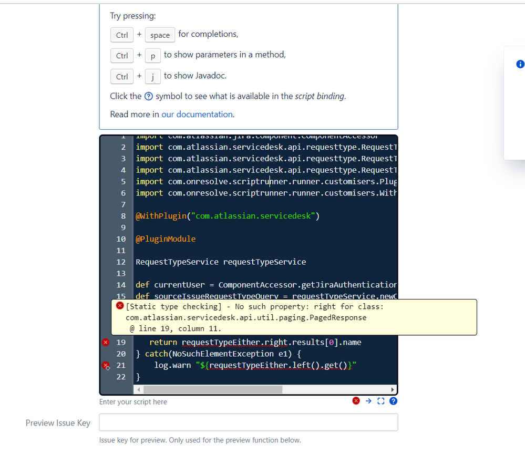
Task: Click error marker on line 19 gutter
Action: [106, 342]
